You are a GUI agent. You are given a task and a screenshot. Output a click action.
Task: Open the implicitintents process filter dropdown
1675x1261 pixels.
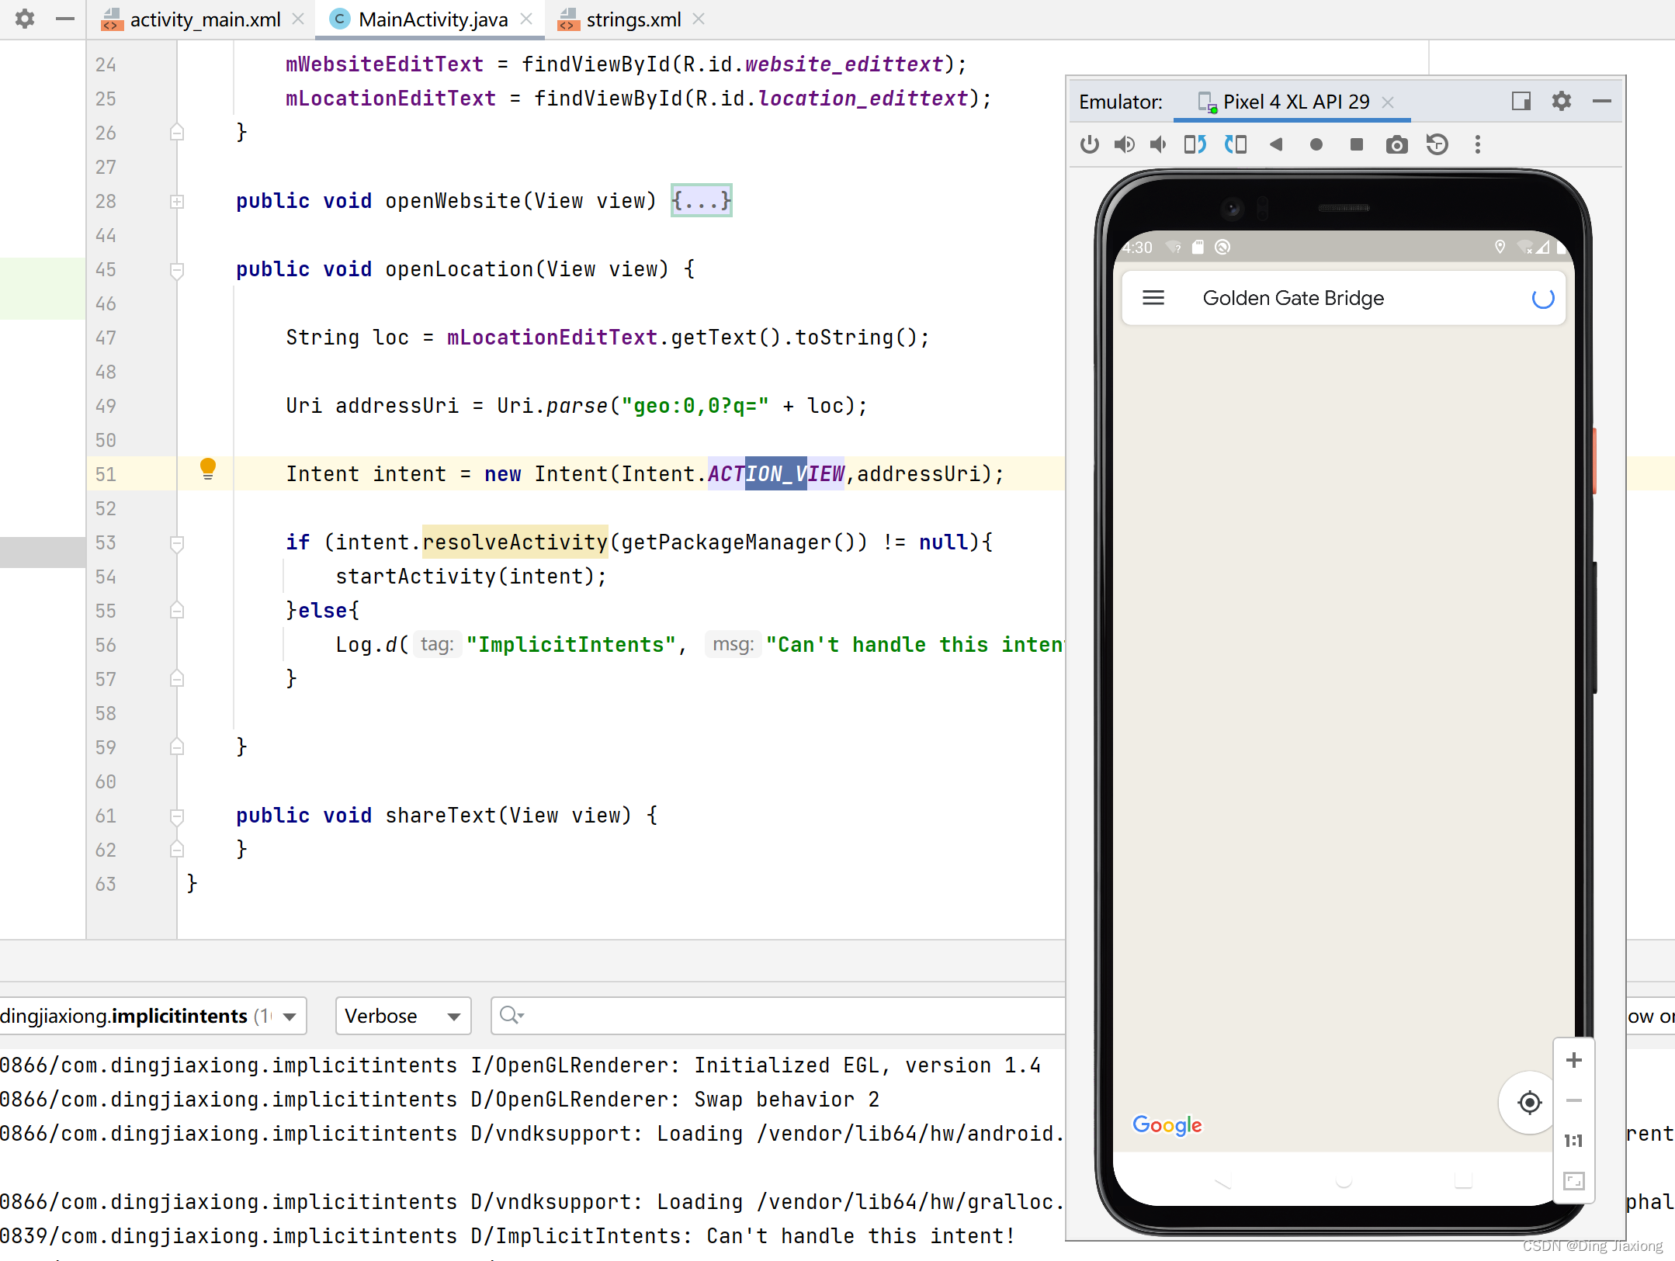[152, 1016]
